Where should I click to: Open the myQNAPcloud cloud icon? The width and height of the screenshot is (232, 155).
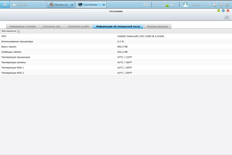[146, 5]
